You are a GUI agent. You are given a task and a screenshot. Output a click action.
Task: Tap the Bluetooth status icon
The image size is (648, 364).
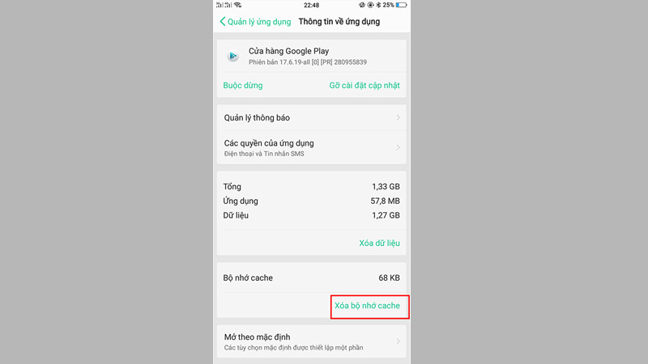tap(378, 5)
